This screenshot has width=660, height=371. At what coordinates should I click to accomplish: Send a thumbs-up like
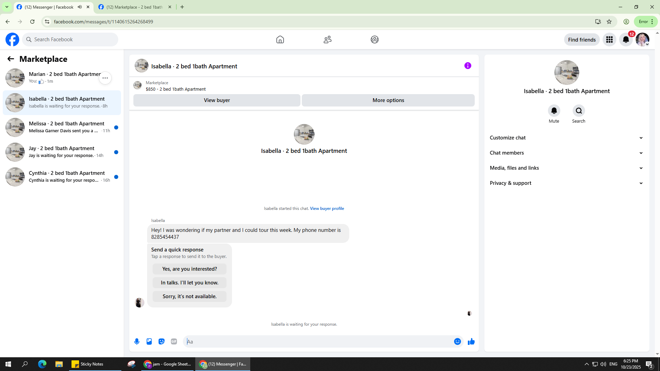point(471,341)
